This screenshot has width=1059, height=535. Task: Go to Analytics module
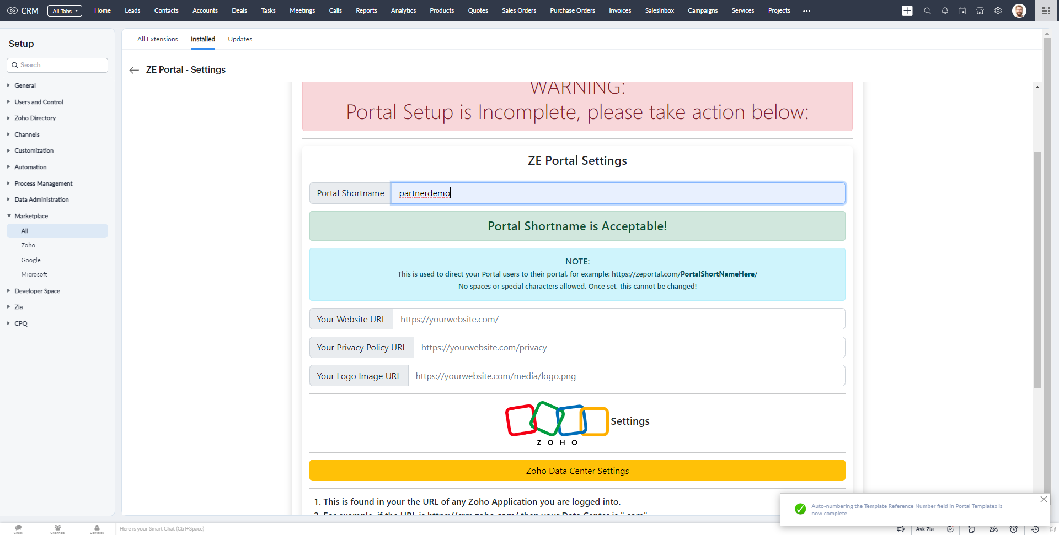point(403,10)
